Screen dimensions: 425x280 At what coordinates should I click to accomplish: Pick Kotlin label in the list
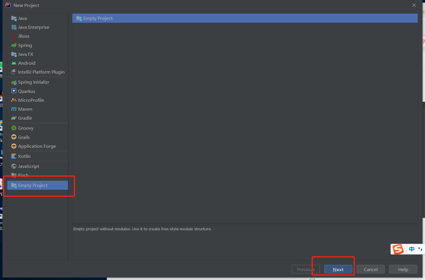coord(24,156)
